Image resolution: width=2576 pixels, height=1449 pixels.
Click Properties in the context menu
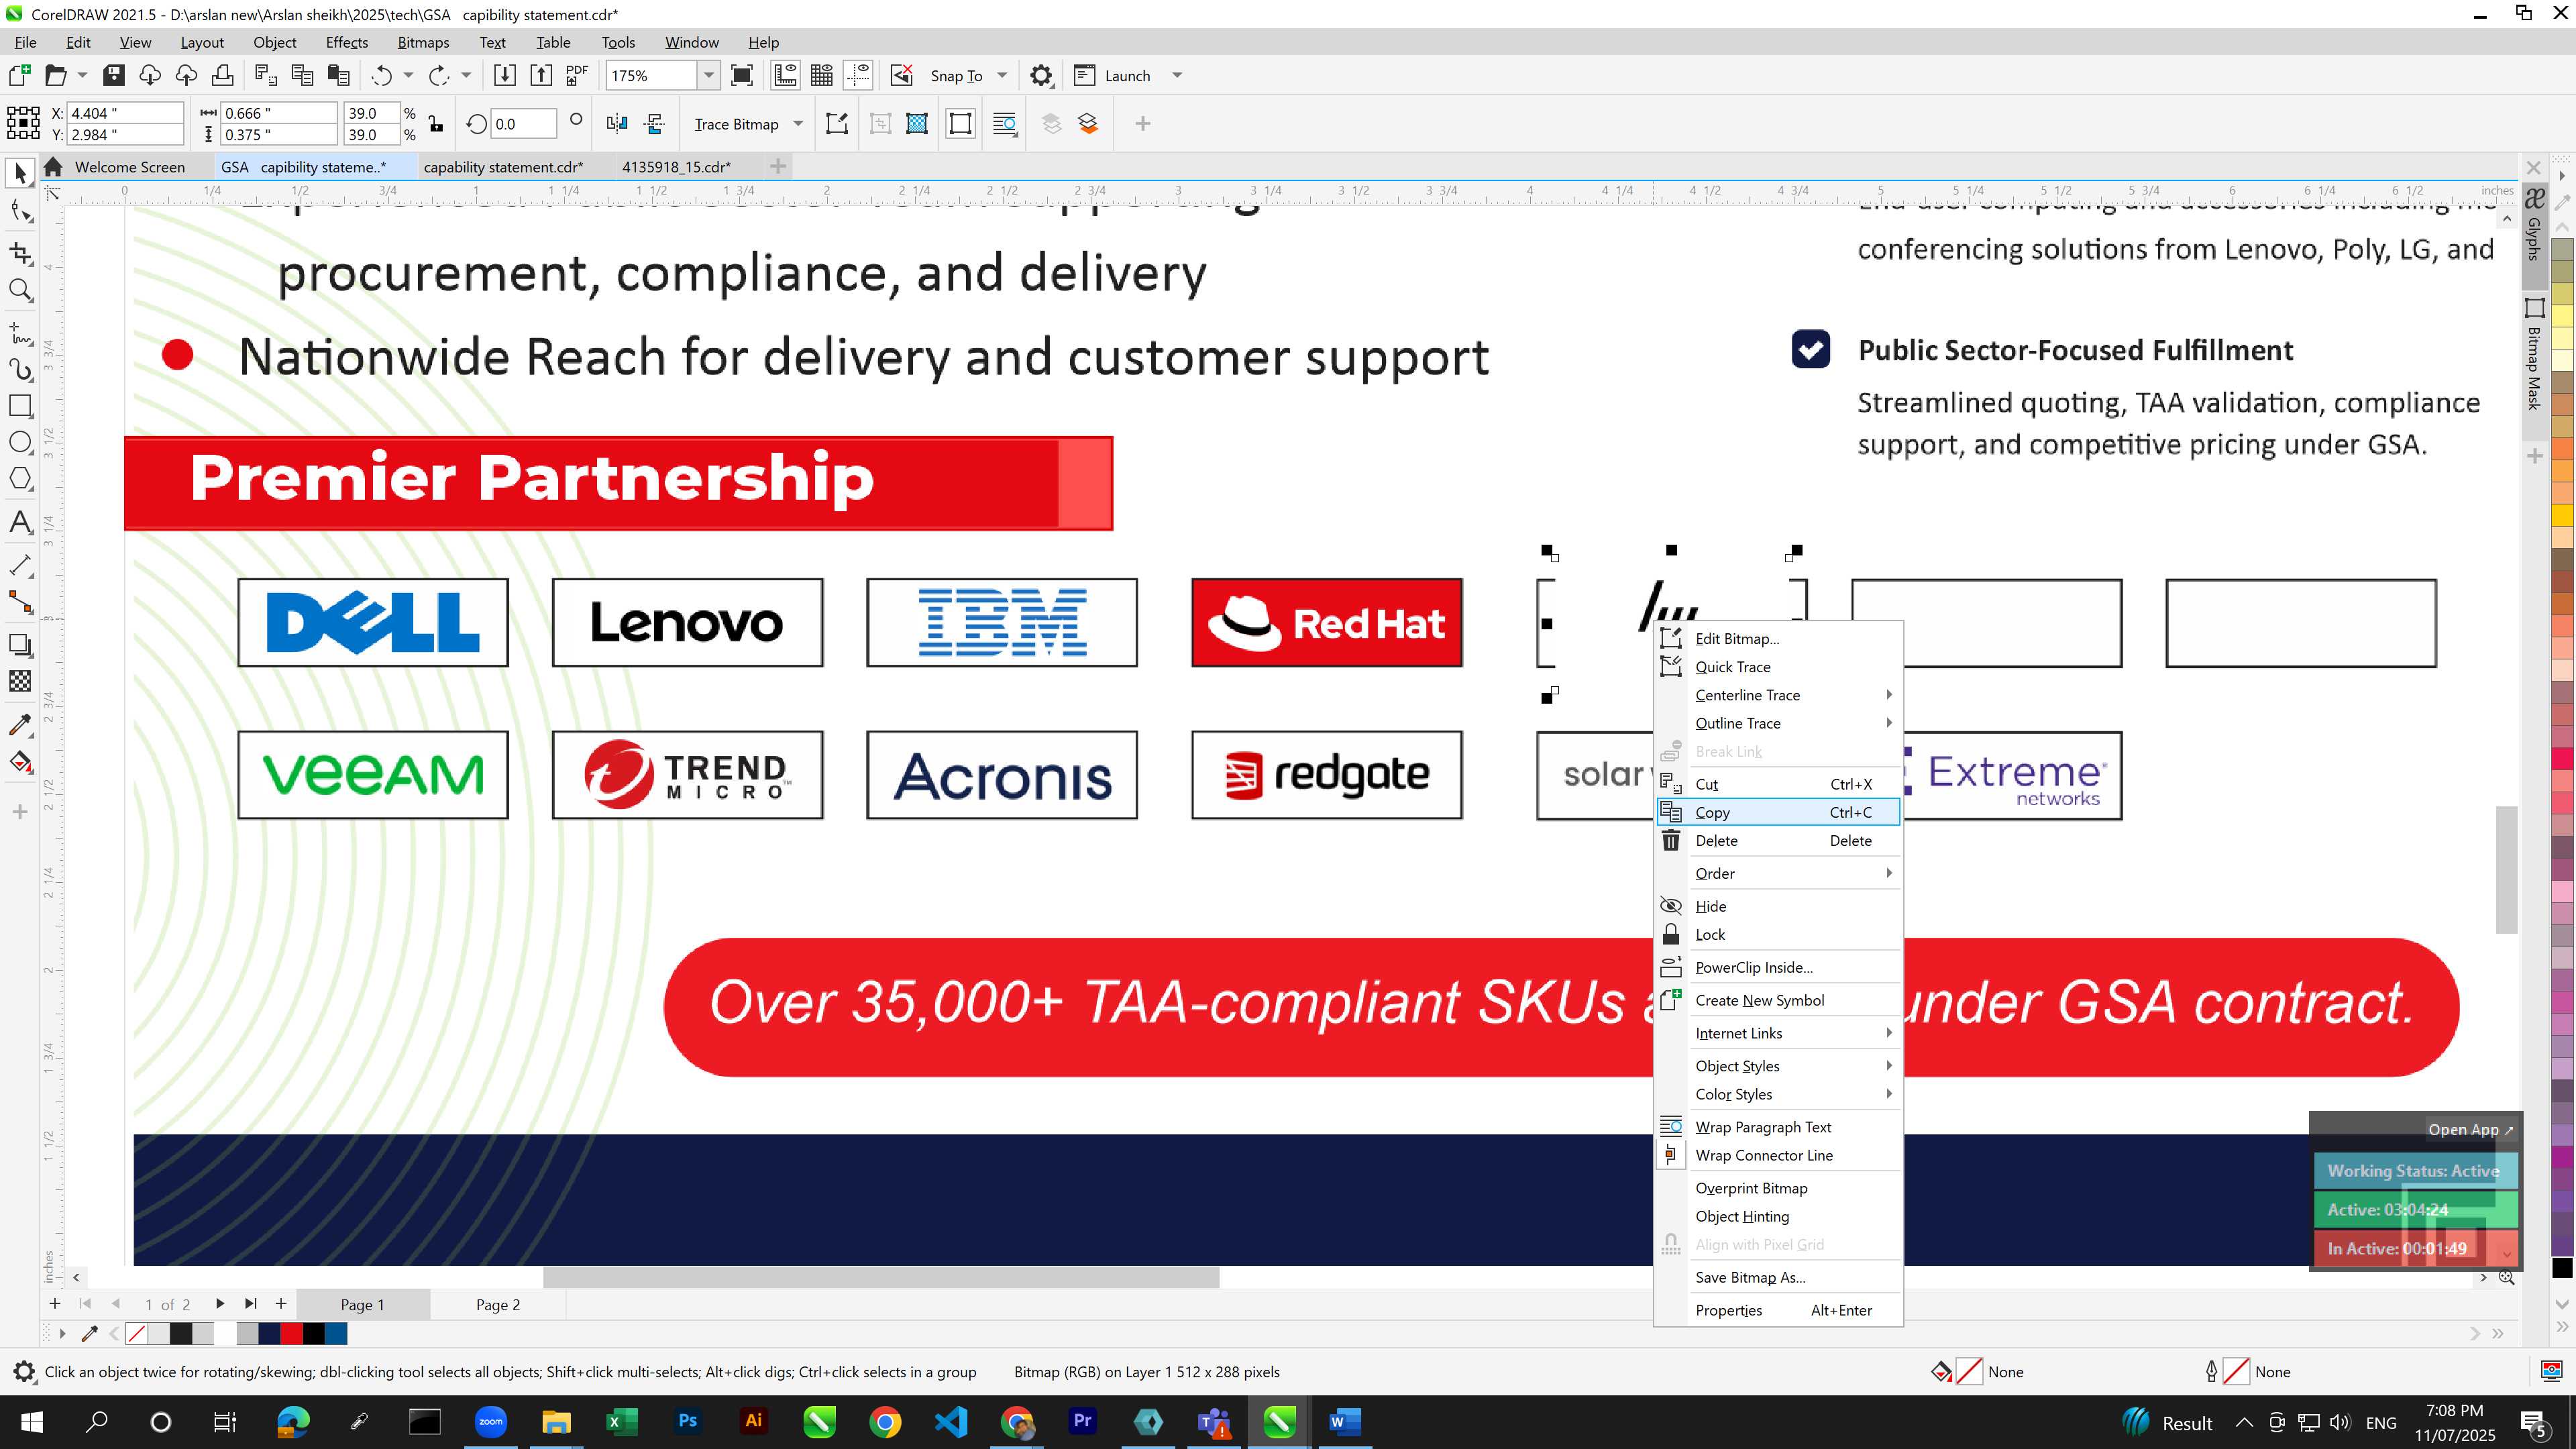1777,1310
